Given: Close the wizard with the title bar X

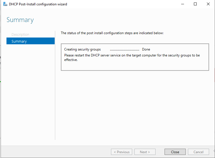Looking at the screenshot, I should click(208, 4).
